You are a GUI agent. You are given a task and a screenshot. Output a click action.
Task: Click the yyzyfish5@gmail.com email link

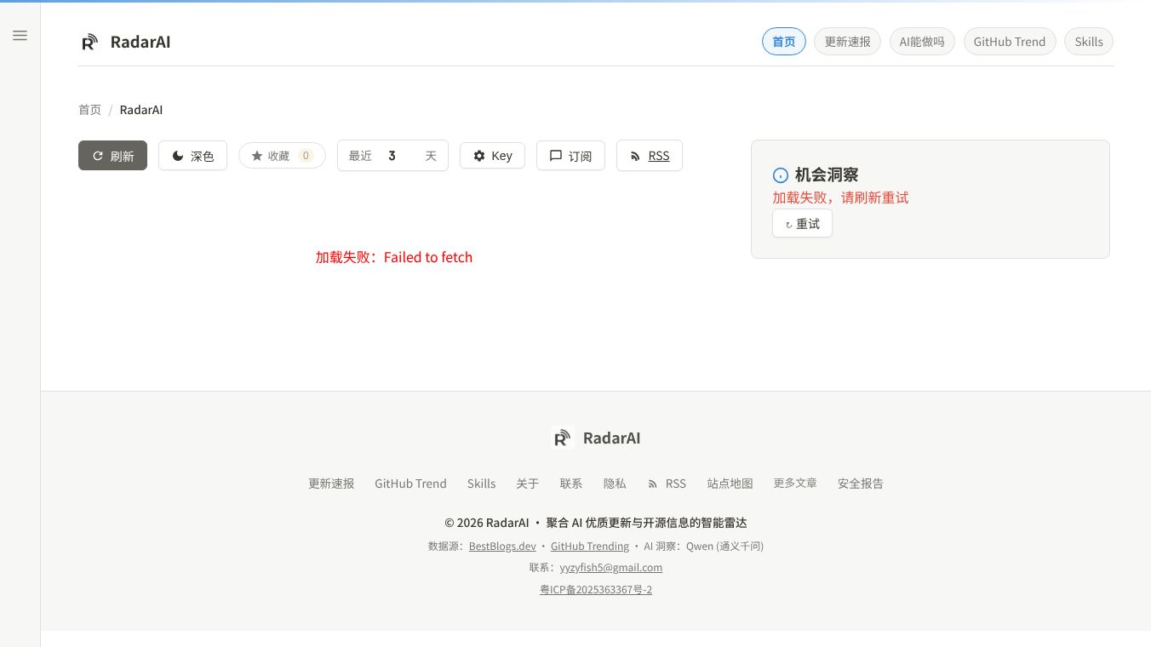click(611, 568)
